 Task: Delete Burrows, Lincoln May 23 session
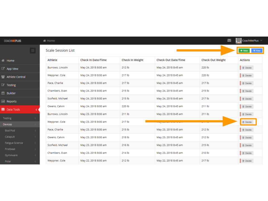point(247,114)
